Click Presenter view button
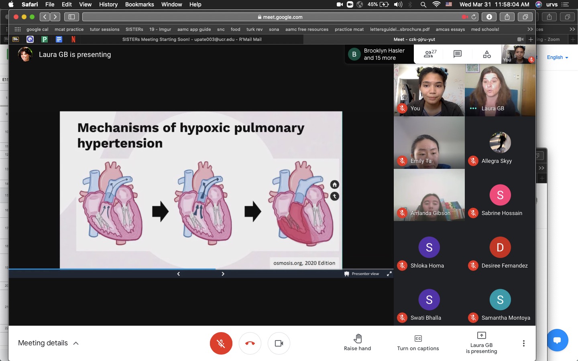Viewport: 578px width, 361px height. [362, 274]
